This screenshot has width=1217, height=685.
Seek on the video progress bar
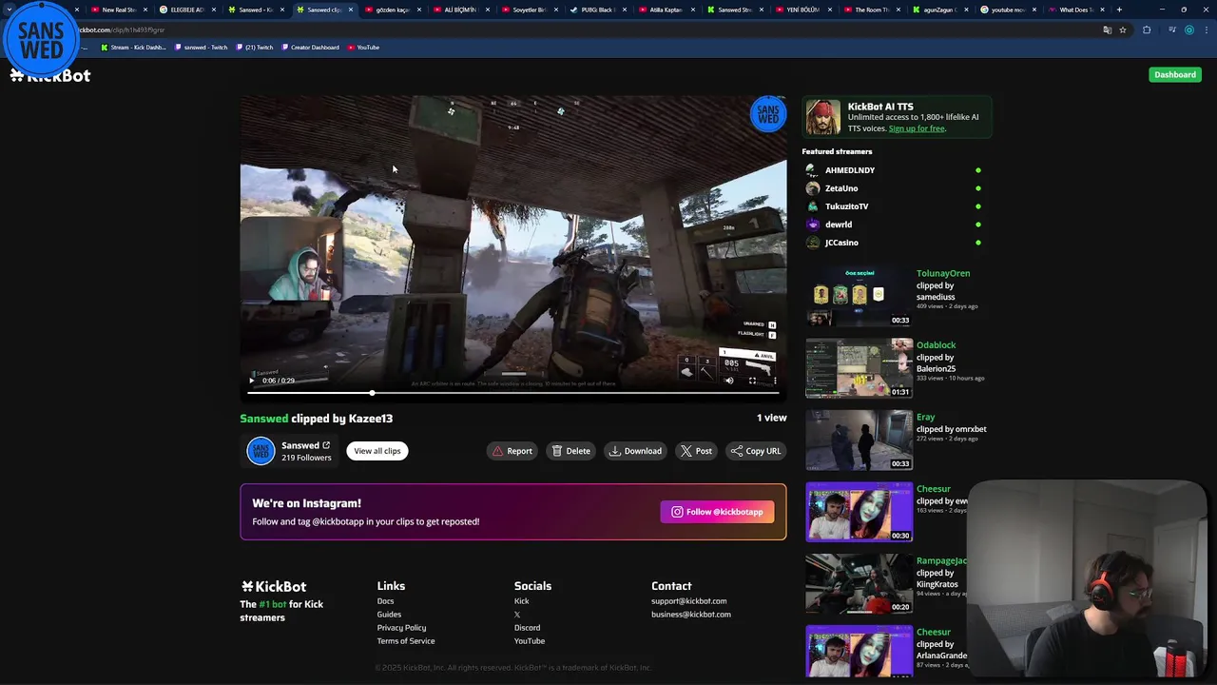513,392
